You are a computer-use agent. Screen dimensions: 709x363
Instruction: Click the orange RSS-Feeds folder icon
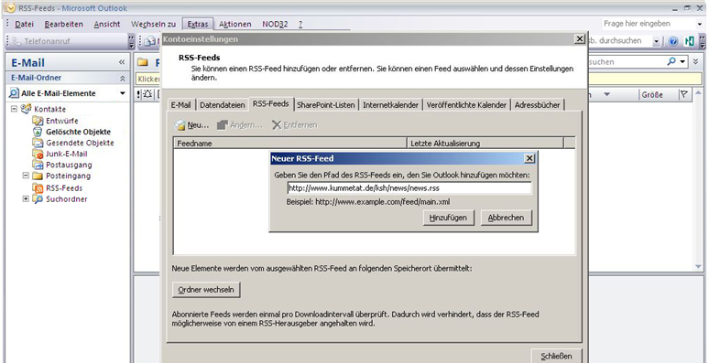point(38,187)
